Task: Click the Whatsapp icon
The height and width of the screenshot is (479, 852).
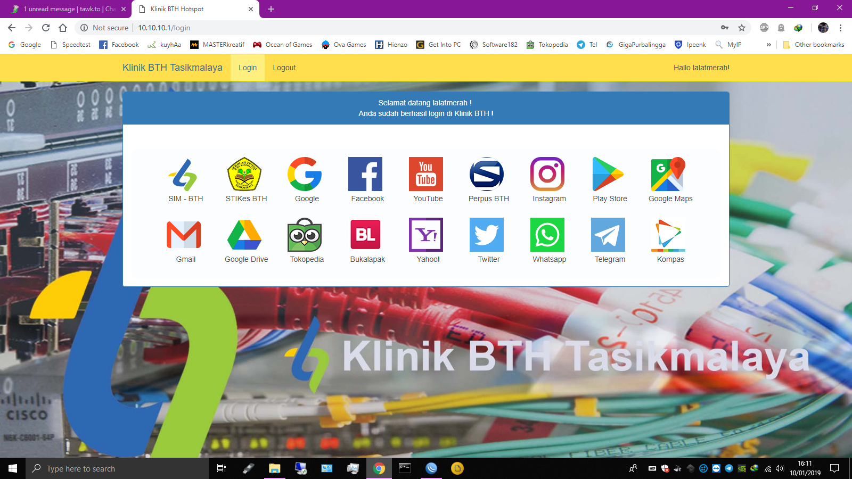Action: tap(547, 235)
